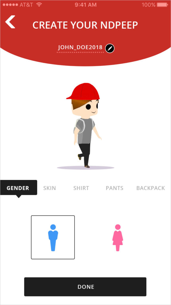
Task: Tap the avatar's black pants
Action: pos(85,154)
